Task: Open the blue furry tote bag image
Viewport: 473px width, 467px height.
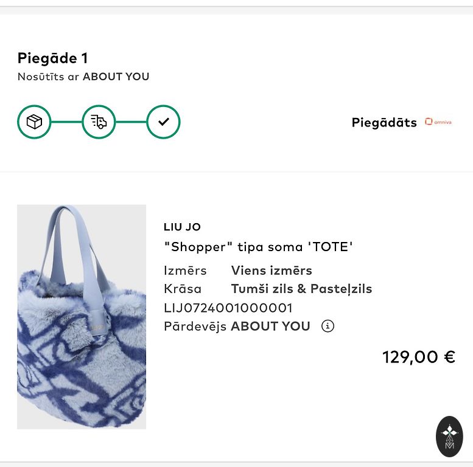Action: (x=82, y=317)
